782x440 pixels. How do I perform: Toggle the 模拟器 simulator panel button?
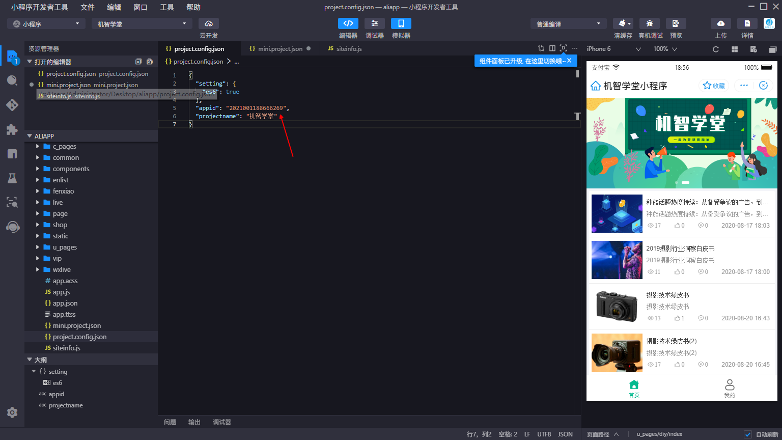pos(401,23)
